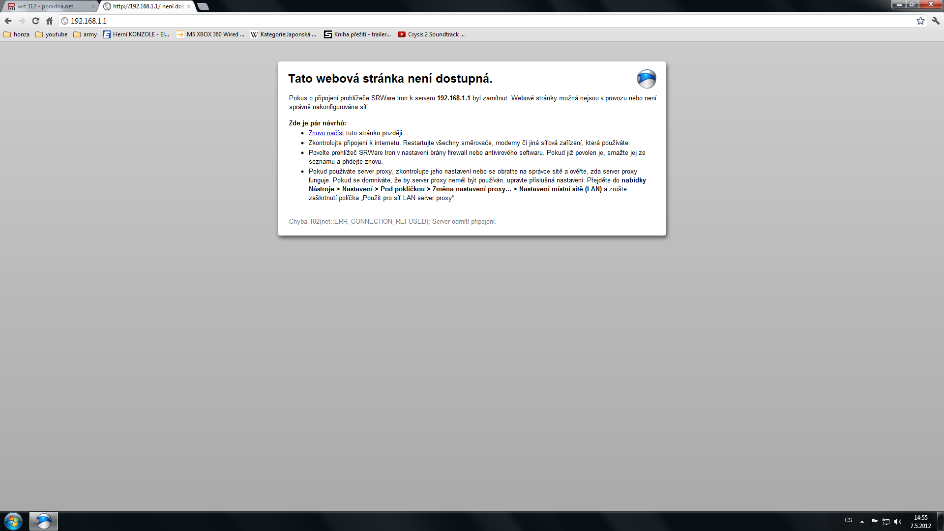
Task: Go to the home page via house icon
Action: [49, 21]
